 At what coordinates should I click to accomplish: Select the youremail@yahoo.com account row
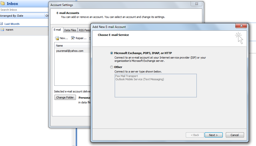click(70, 51)
